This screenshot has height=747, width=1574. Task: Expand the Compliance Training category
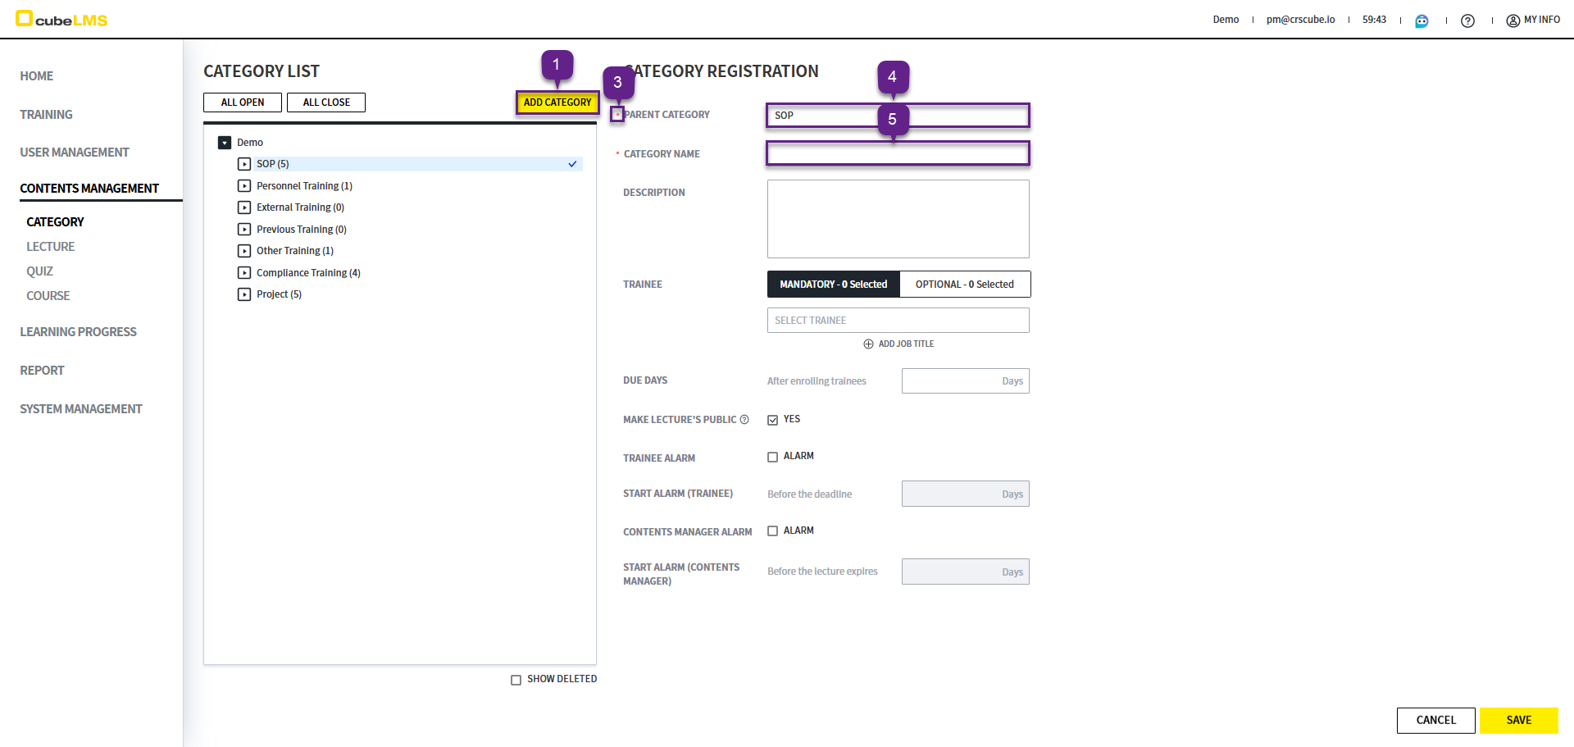click(244, 273)
